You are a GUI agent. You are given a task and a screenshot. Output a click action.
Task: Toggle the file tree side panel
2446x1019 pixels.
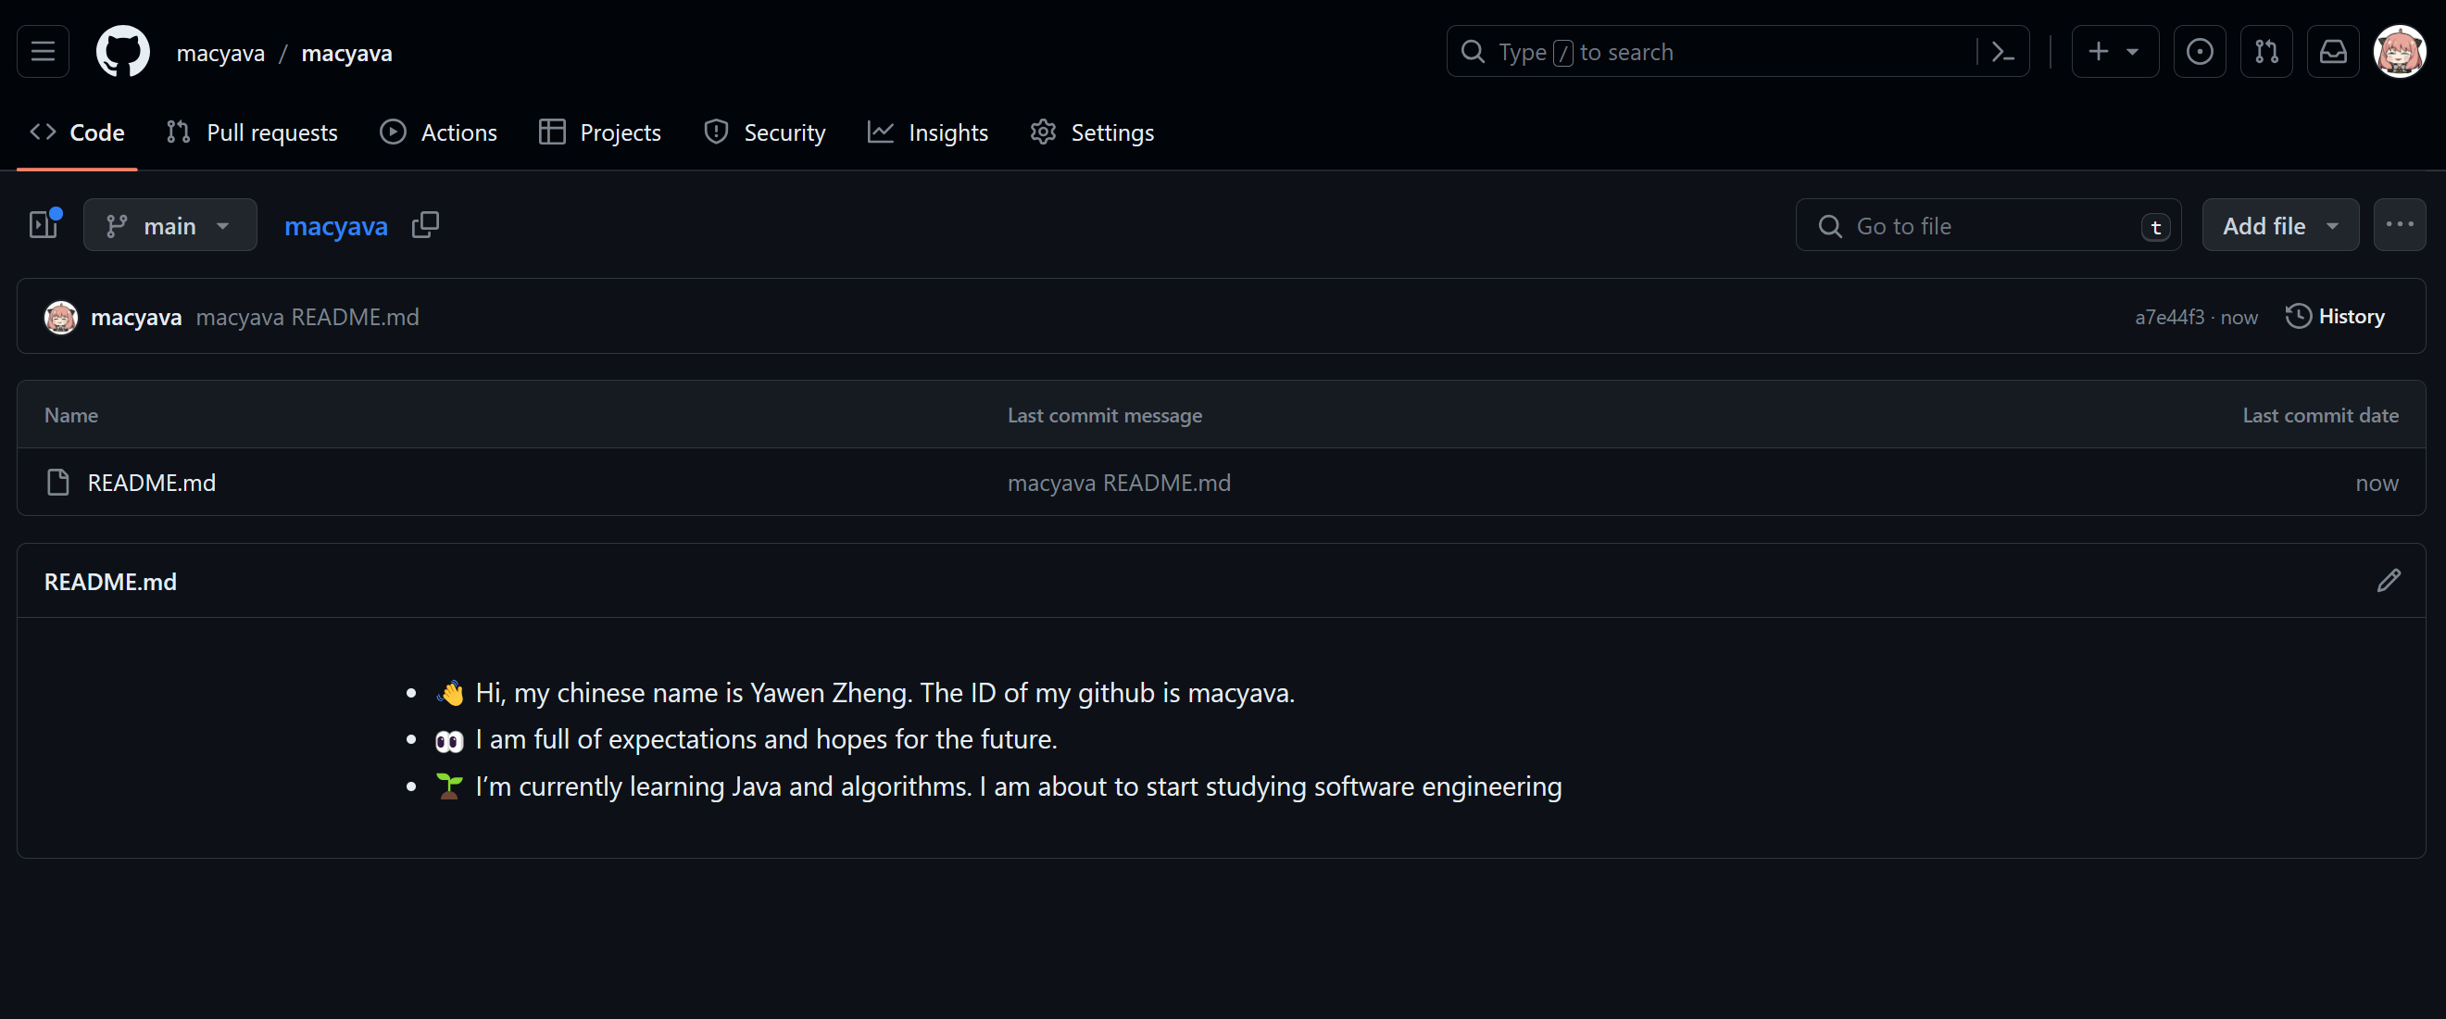(44, 225)
